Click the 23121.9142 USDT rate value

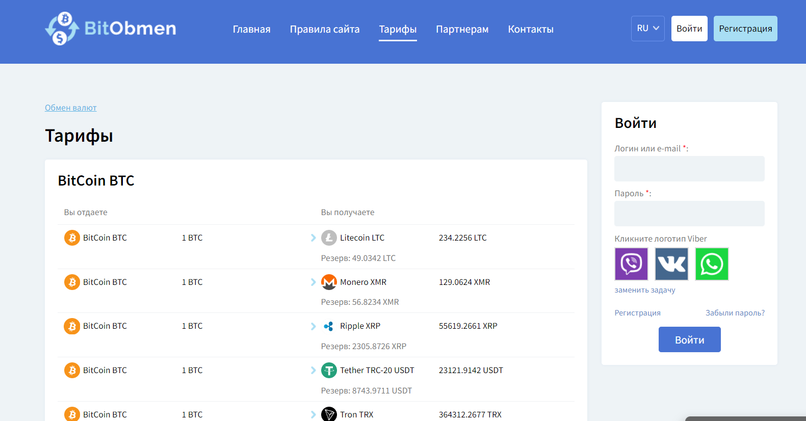point(471,371)
